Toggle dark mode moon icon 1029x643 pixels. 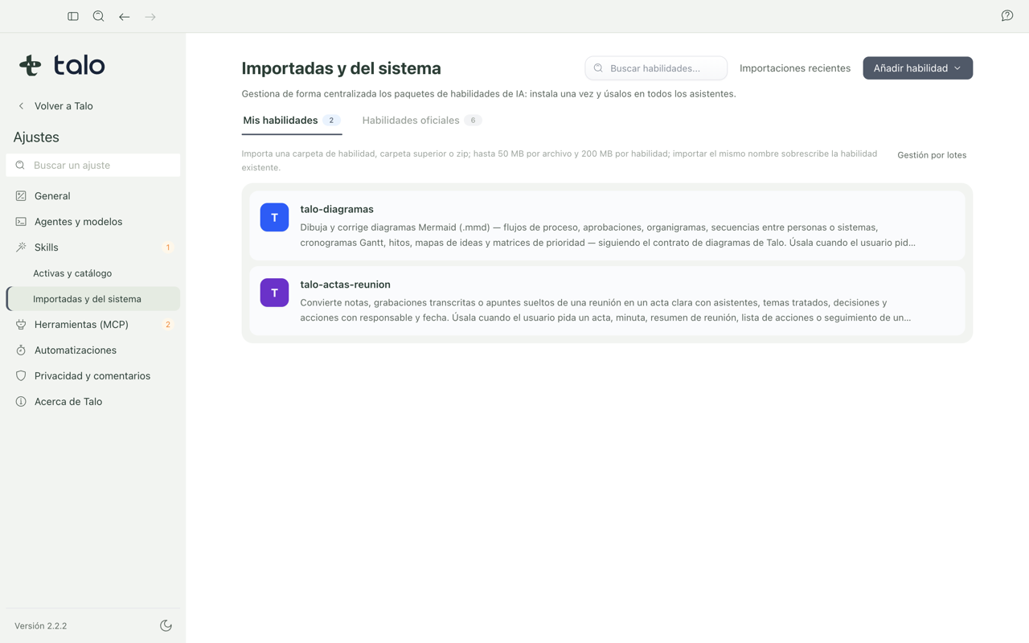point(166,625)
